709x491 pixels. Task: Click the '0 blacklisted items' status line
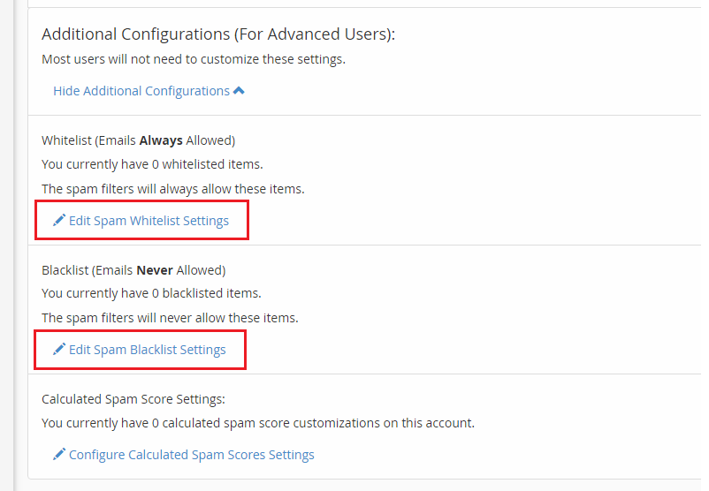click(151, 293)
